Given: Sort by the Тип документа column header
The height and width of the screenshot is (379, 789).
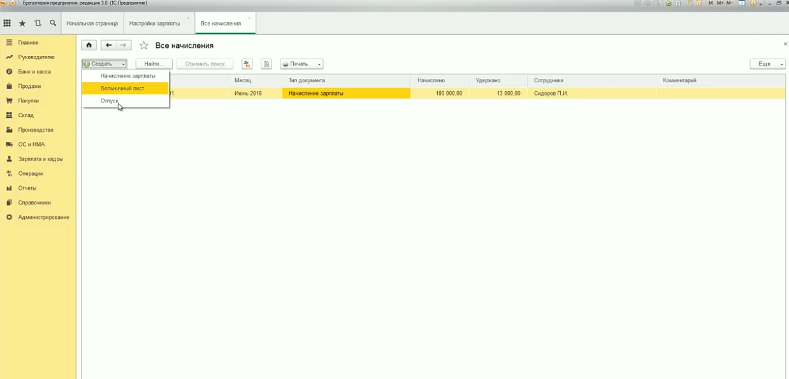Looking at the screenshot, I should click(346, 80).
